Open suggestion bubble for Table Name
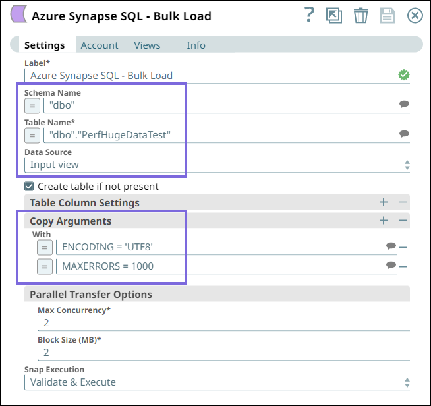The image size is (431, 406). pos(404,134)
